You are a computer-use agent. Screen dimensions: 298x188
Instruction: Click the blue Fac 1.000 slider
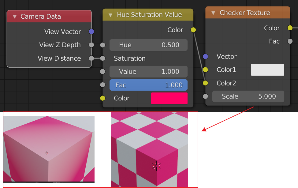pyautogui.click(x=148, y=85)
